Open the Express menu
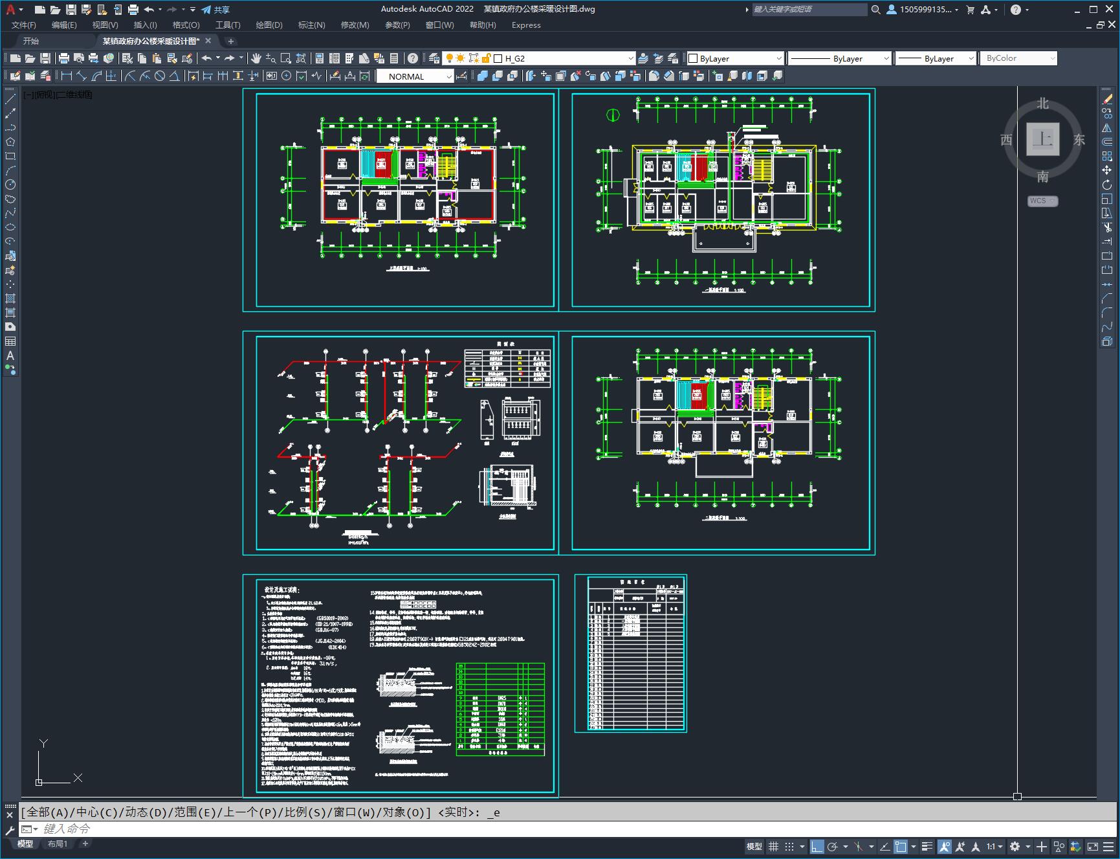 (x=526, y=25)
